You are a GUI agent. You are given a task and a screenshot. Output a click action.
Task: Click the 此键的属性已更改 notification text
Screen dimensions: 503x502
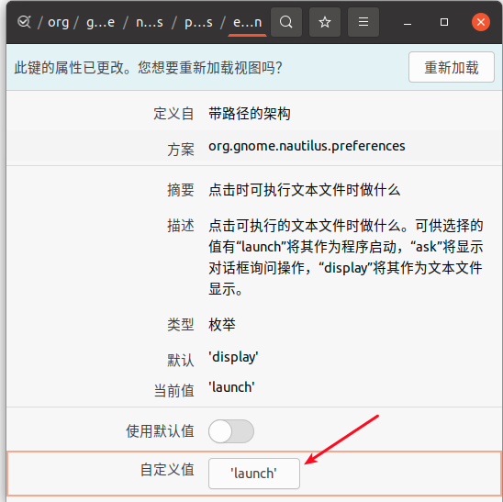[148, 68]
